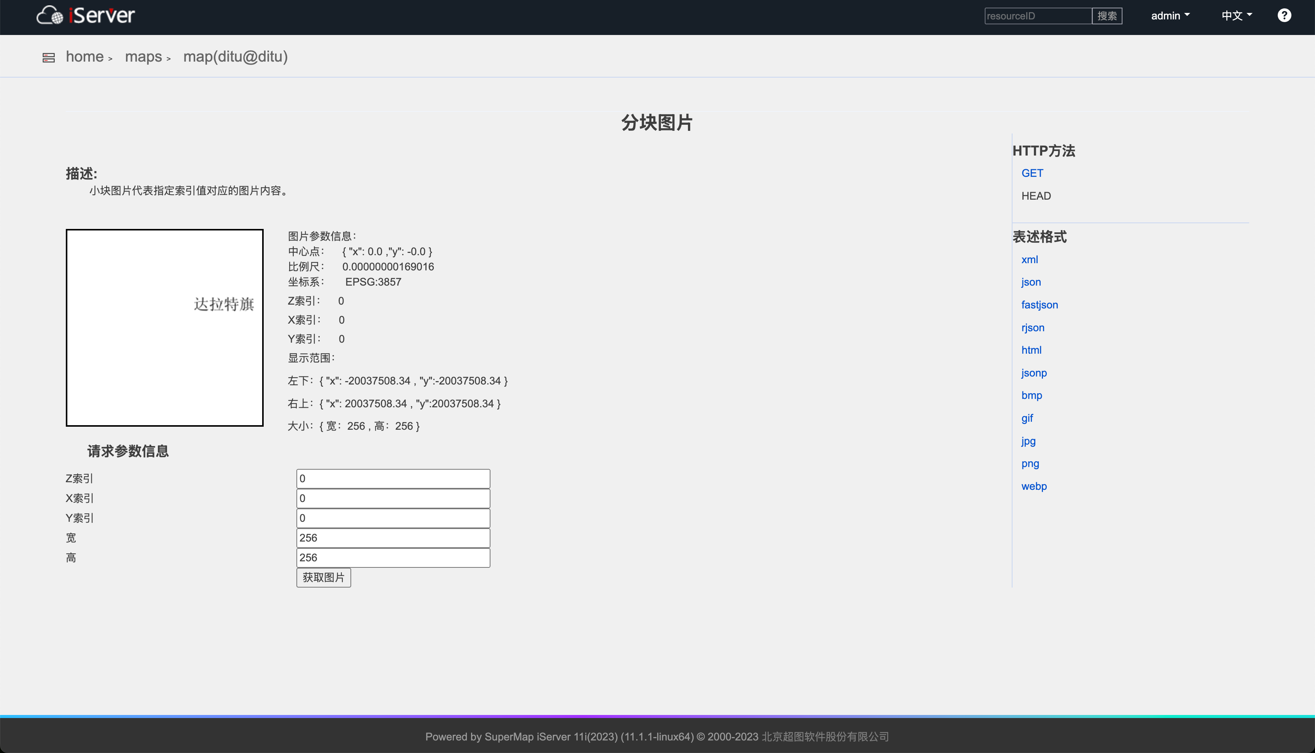Image resolution: width=1315 pixels, height=753 pixels.
Task: Select the GET HTTP method link
Action: click(x=1032, y=173)
